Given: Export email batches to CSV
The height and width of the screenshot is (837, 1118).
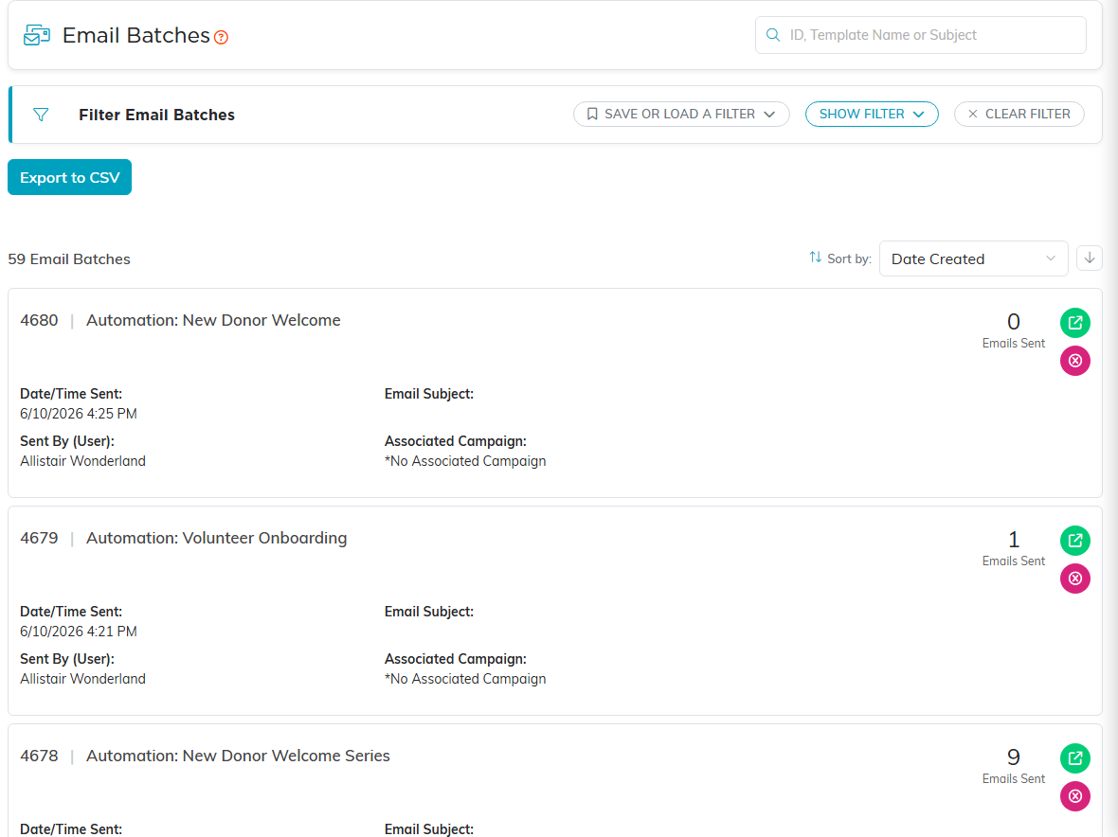Looking at the screenshot, I should click(70, 177).
